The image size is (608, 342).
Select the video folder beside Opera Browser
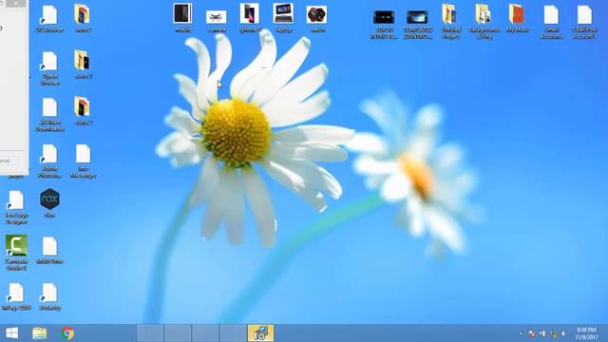tap(83, 66)
